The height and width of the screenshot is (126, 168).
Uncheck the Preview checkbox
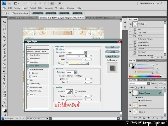[108, 60]
